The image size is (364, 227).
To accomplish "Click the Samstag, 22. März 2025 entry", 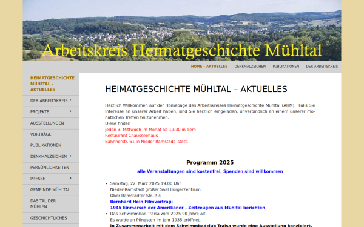I will tap(146, 183).
